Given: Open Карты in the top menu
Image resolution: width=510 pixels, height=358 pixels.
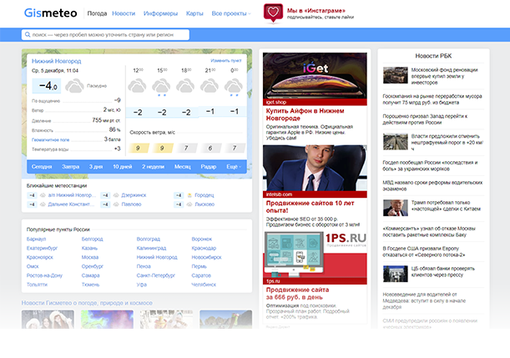Looking at the screenshot, I should (x=194, y=13).
